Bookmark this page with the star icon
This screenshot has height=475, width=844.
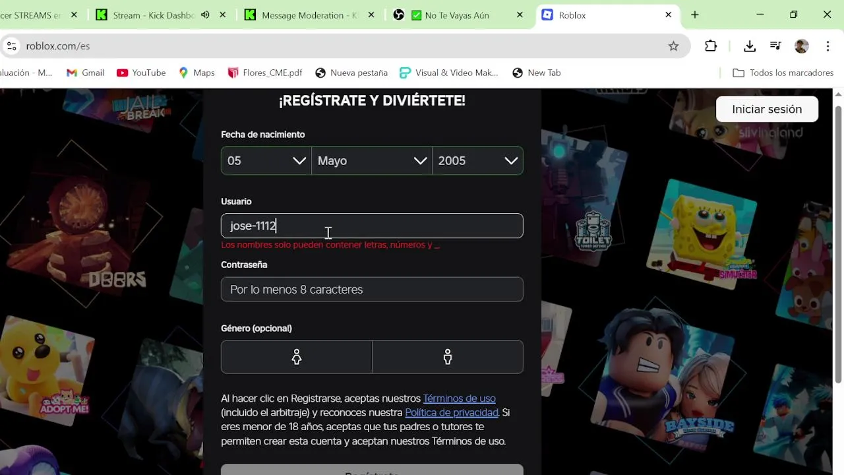[673, 46]
